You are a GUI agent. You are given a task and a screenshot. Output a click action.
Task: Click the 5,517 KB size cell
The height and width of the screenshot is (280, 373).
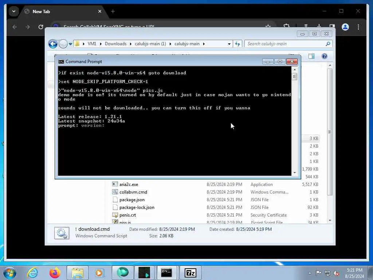point(310,184)
